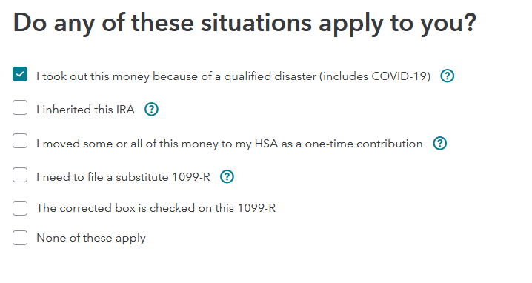
Task: Mark the corrected box checkbox
Action: pos(20,208)
